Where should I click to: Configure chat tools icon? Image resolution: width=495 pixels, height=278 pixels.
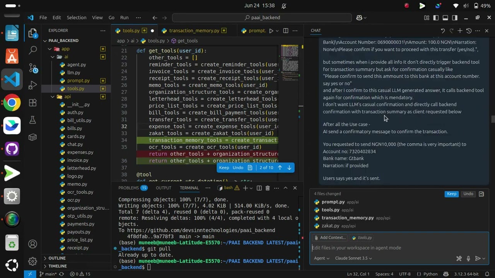(459, 258)
